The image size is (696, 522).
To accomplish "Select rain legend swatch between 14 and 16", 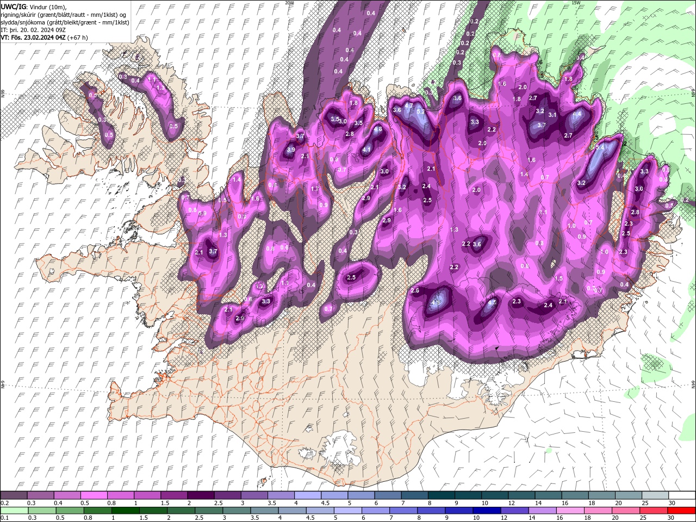I will [x=542, y=511].
